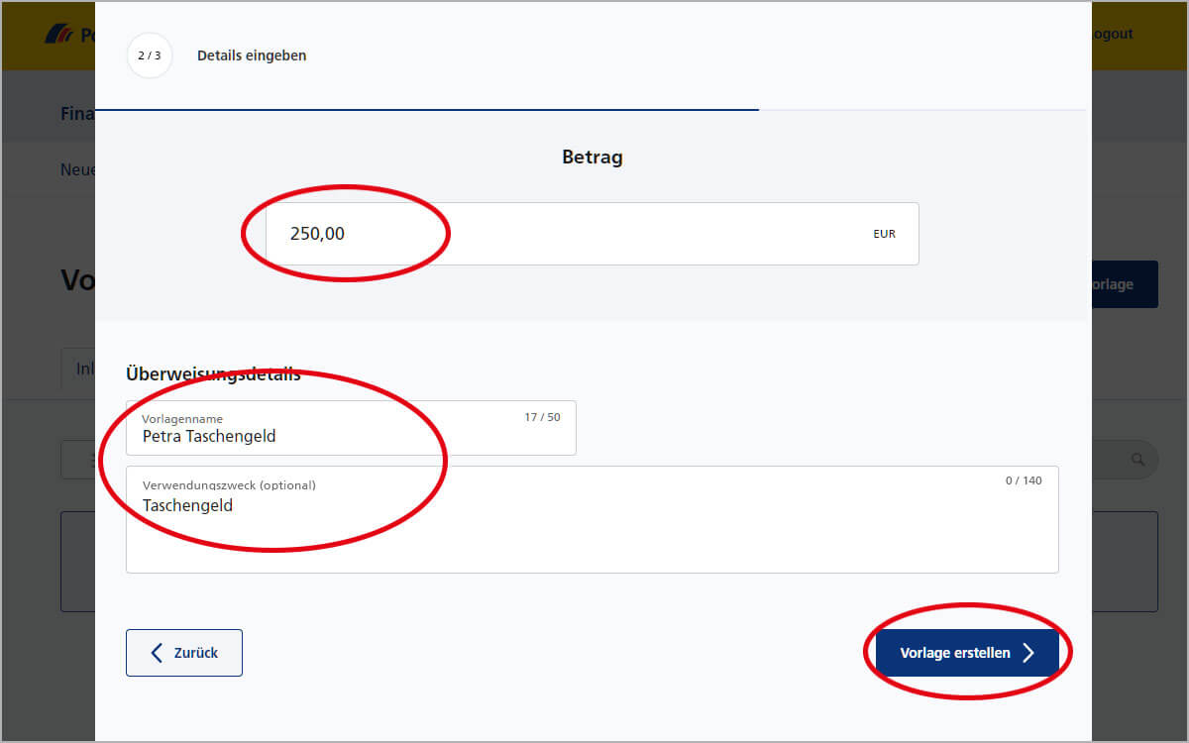
Task: Click the left chevron icon in the Zurück button
Action: tap(156, 653)
